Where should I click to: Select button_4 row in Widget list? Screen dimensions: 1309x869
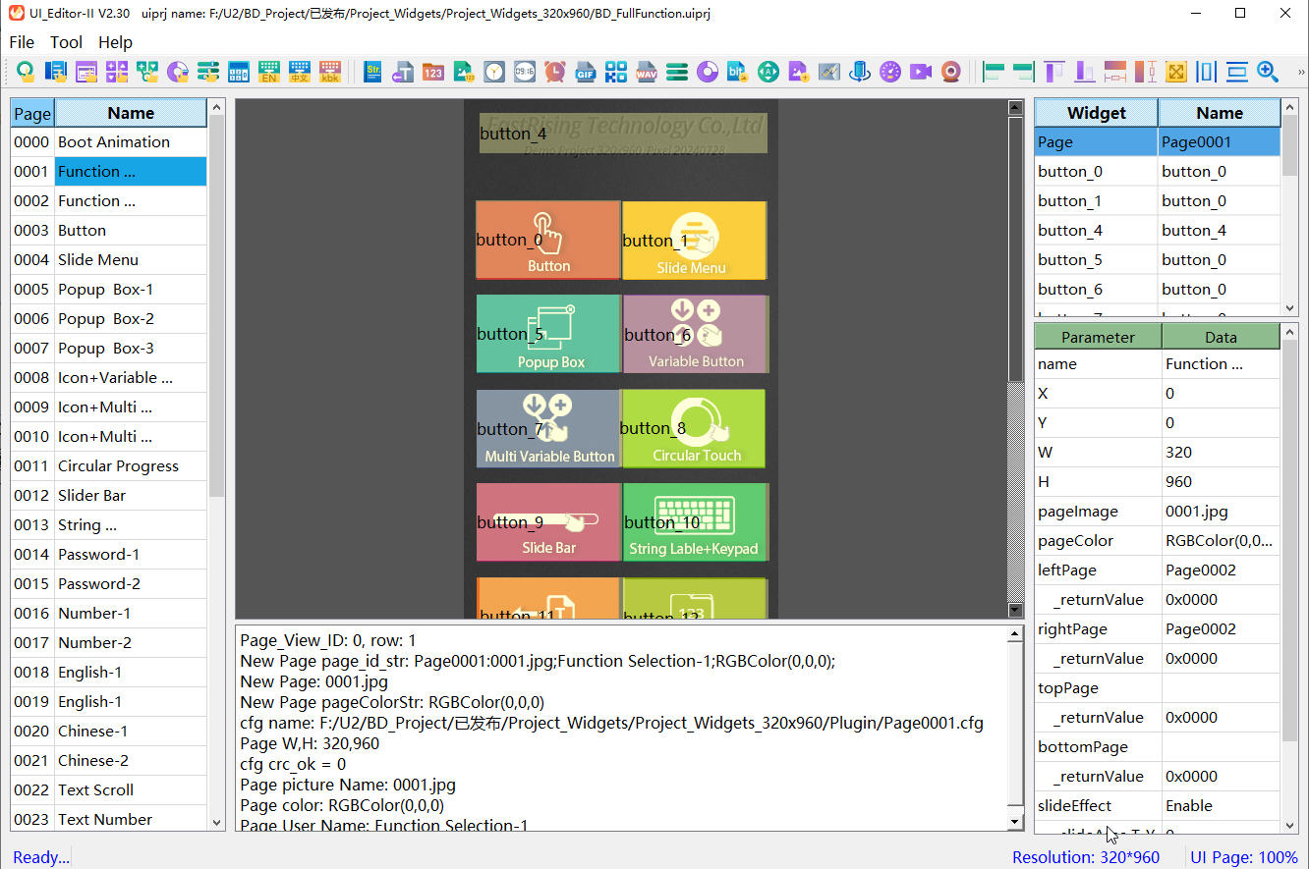[x=1158, y=230]
